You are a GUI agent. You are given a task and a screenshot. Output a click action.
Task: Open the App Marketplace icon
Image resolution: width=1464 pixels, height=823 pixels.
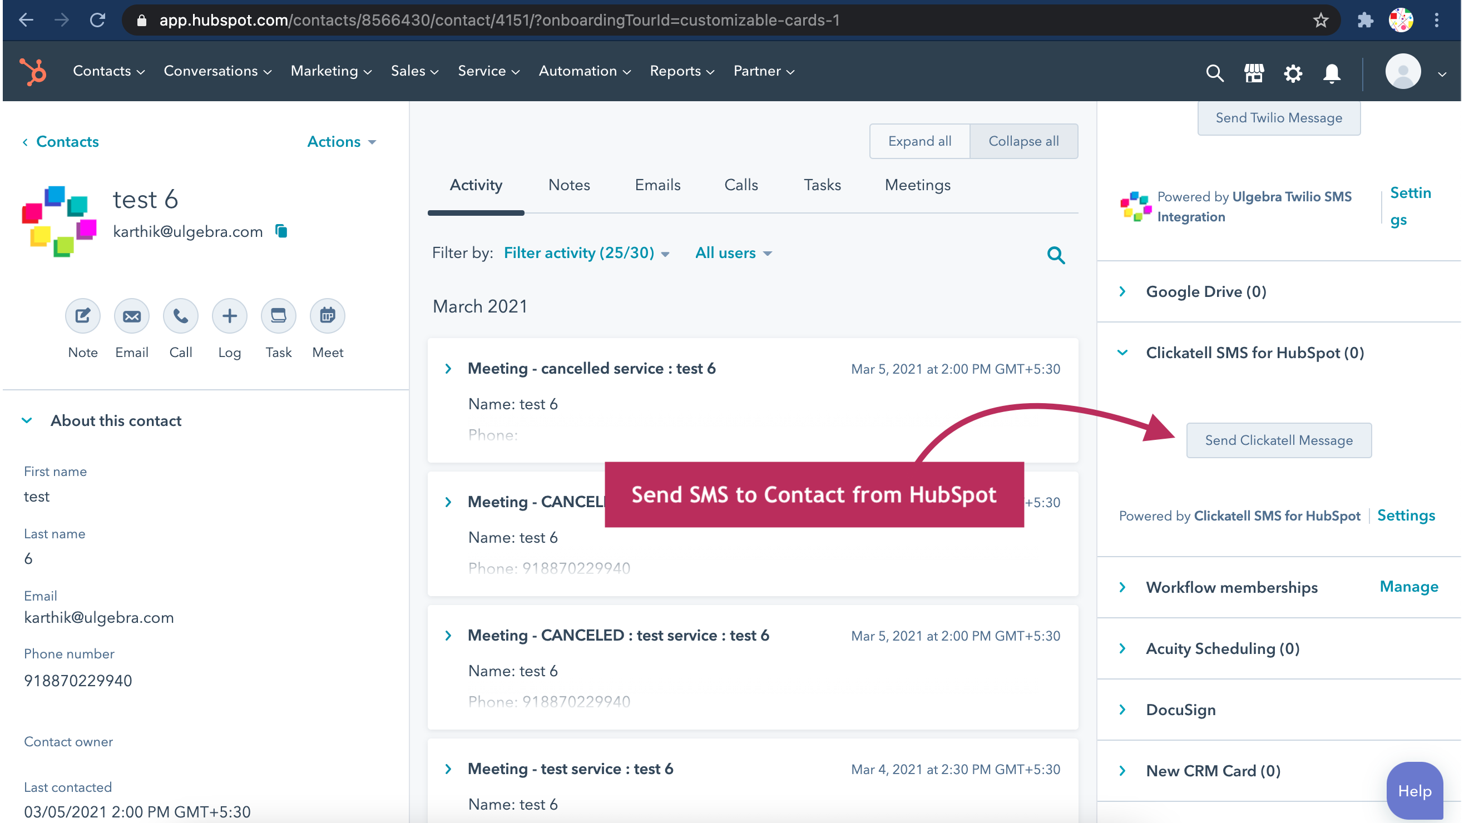coord(1253,73)
